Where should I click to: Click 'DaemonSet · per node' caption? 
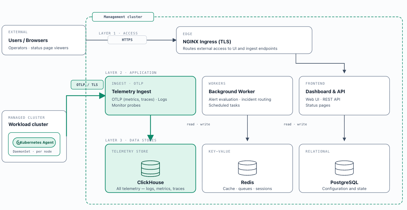click(32, 152)
